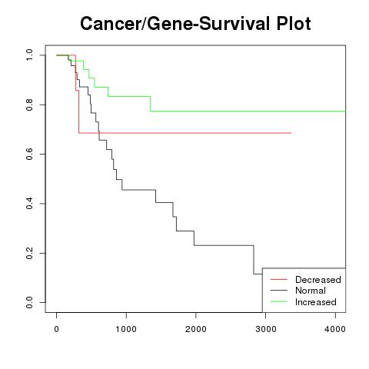
Task: Select the green Increased legend line
Action: [279, 302]
